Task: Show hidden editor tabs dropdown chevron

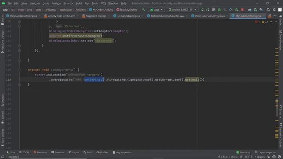Action: (x=275, y=16)
